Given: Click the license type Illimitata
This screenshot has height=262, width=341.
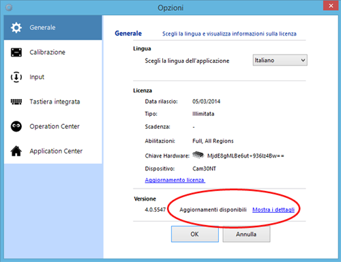Looking at the screenshot, I should [x=203, y=114].
